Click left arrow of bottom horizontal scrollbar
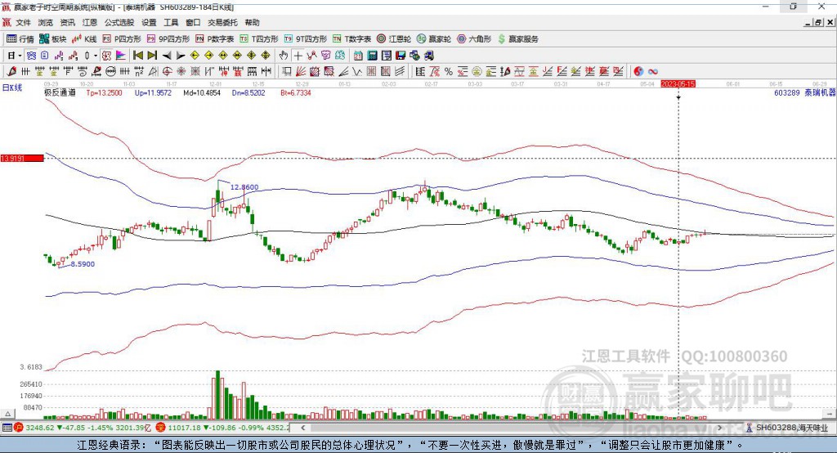The width and height of the screenshot is (837, 453). pyautogui.click(x=302, y=428)
